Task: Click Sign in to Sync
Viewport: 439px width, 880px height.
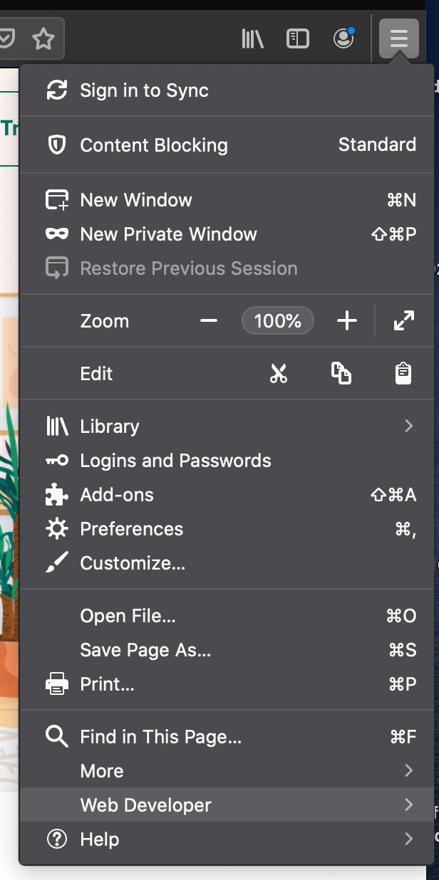Action: click(x=144, y=90)
